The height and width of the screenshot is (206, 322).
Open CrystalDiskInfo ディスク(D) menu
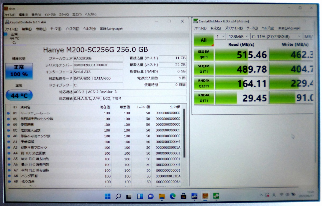click(x=72, y=29)
